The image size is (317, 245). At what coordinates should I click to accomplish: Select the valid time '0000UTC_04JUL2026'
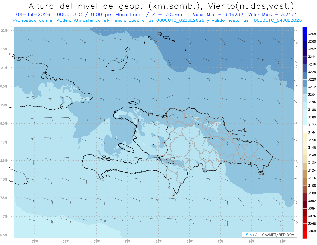click(278, 20)
